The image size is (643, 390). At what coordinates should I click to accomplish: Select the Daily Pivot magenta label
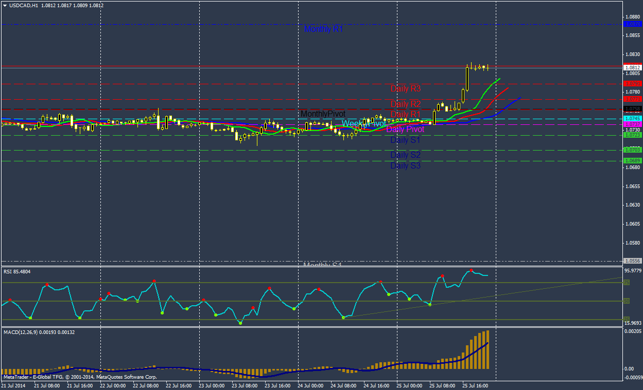point(405,129)
